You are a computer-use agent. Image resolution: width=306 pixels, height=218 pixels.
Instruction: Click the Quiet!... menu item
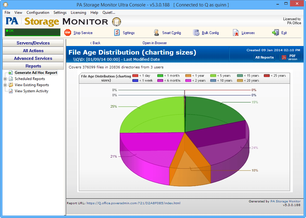pos(109,13)
